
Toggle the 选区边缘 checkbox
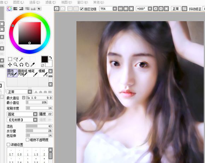pyautogui.click(x=82, y=9)
